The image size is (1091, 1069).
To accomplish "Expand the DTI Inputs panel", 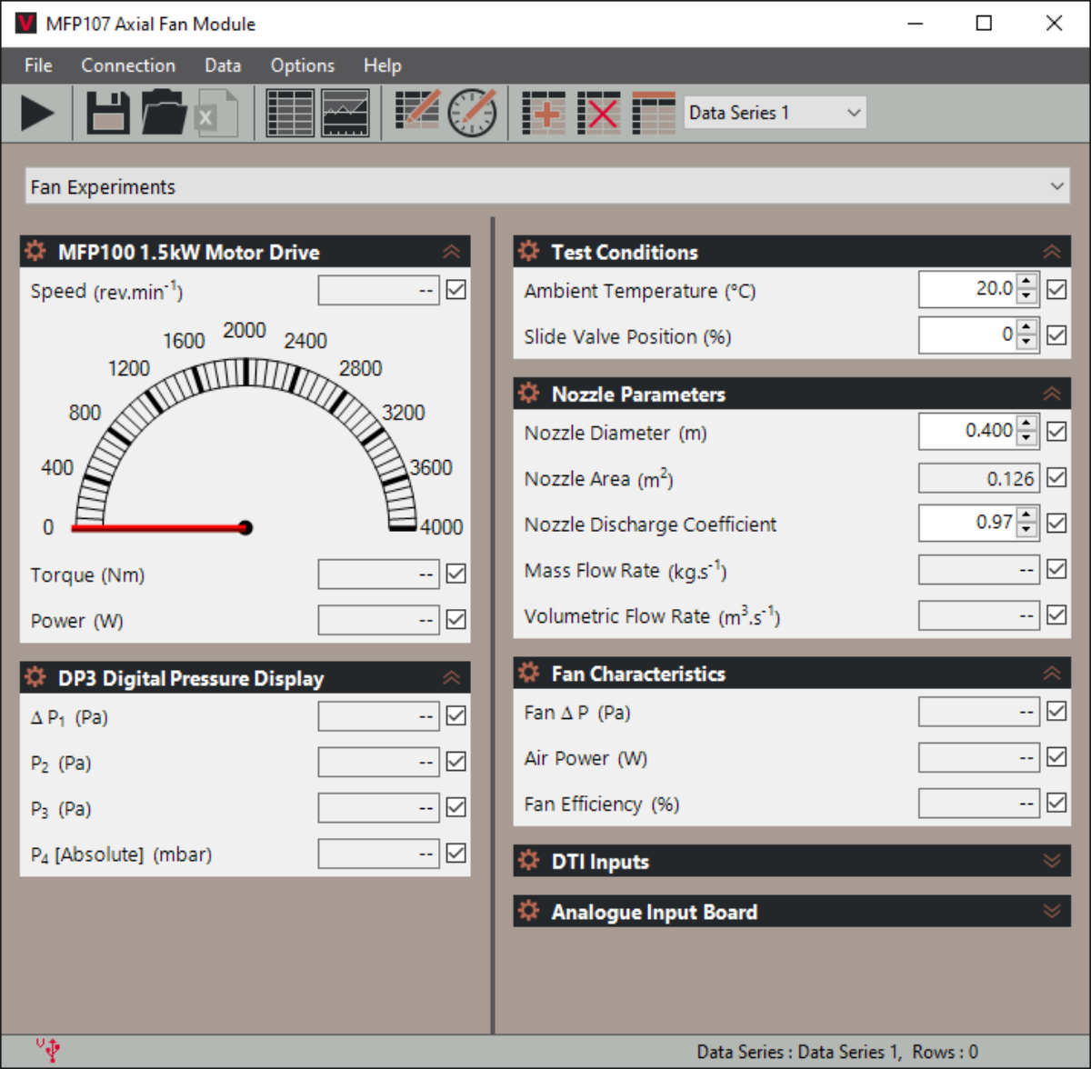I will click(1052, 861).
